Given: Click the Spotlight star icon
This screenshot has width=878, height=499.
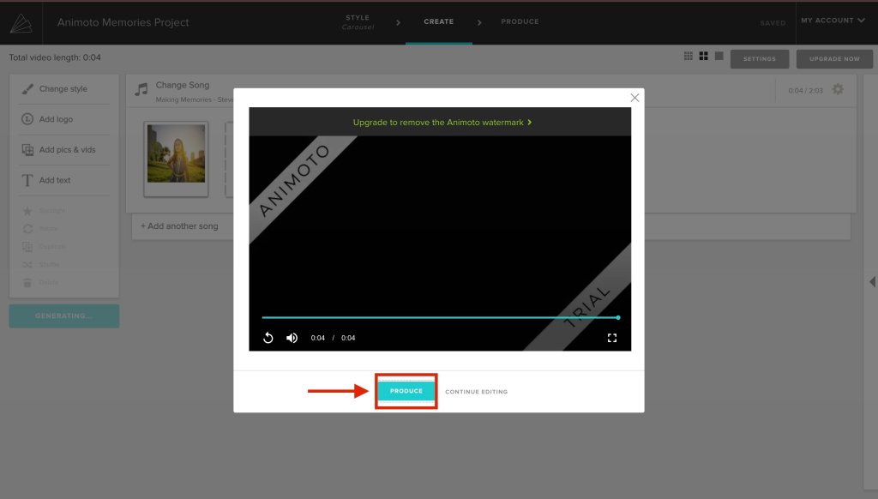Looking at the screenshot, I should 27,211.
